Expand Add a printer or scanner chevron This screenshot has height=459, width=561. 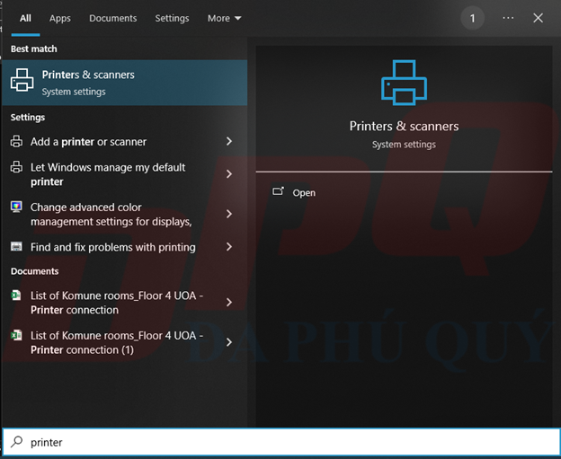[x=229, y=141]
